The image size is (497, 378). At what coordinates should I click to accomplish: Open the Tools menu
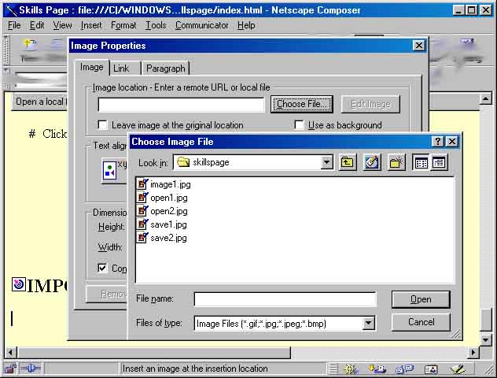156,25
